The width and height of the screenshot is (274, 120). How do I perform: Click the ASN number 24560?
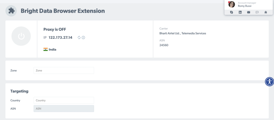pos(164,45)
